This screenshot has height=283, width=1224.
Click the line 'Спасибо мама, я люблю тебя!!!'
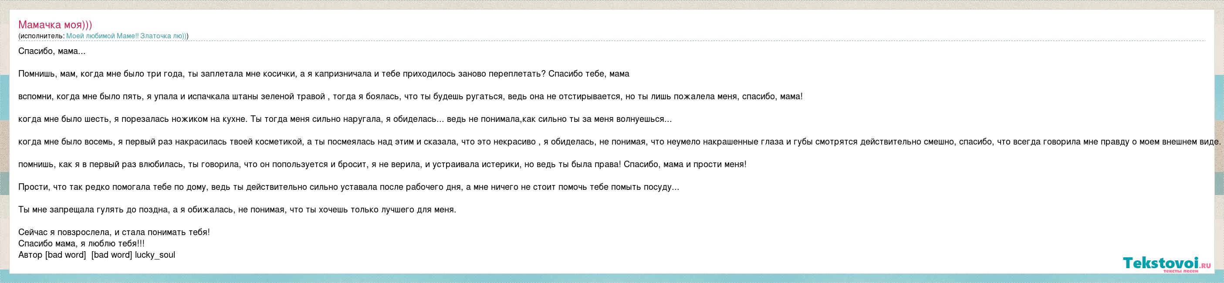tap(81, 243)
